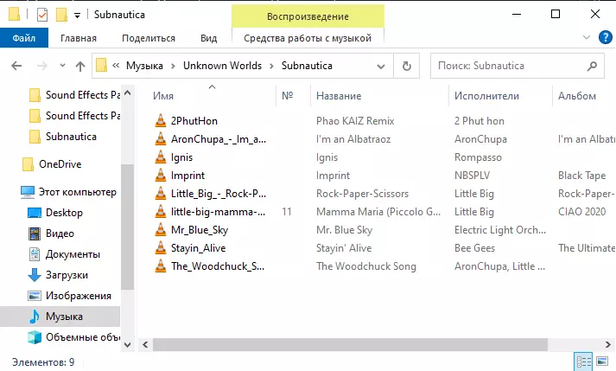The image size is (616, 371).
Task: Select the Stayin_Alive file name
Action: [199, 248]
